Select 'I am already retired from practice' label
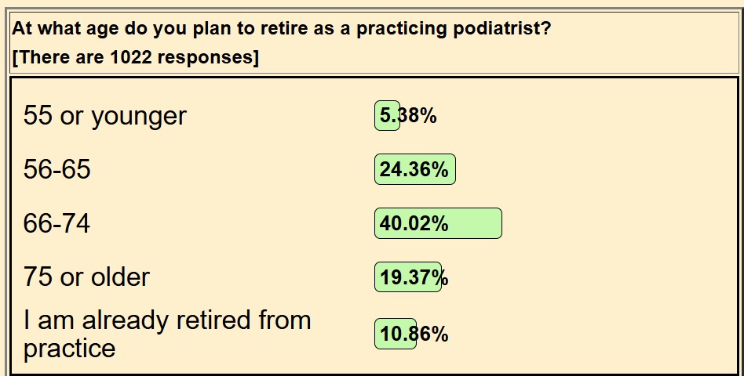744x376 pixels. 167,334
